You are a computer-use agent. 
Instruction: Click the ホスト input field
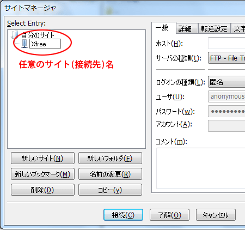tap(226, 43)
